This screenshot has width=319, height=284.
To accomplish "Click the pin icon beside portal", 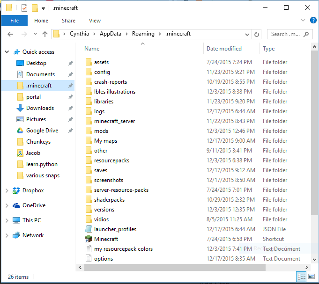I will pos(70,97).
